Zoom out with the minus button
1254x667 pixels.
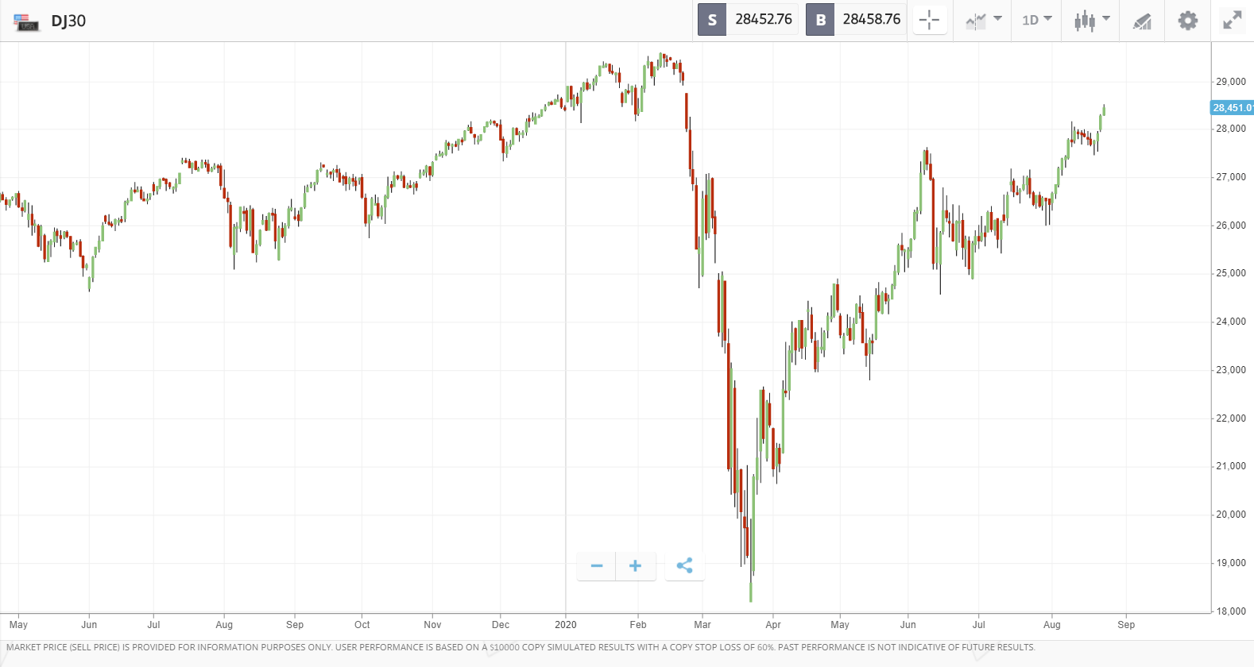[x=597, y=565]
